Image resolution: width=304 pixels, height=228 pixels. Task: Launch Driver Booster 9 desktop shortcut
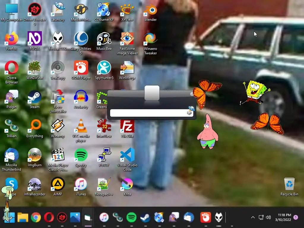(35, 14)
